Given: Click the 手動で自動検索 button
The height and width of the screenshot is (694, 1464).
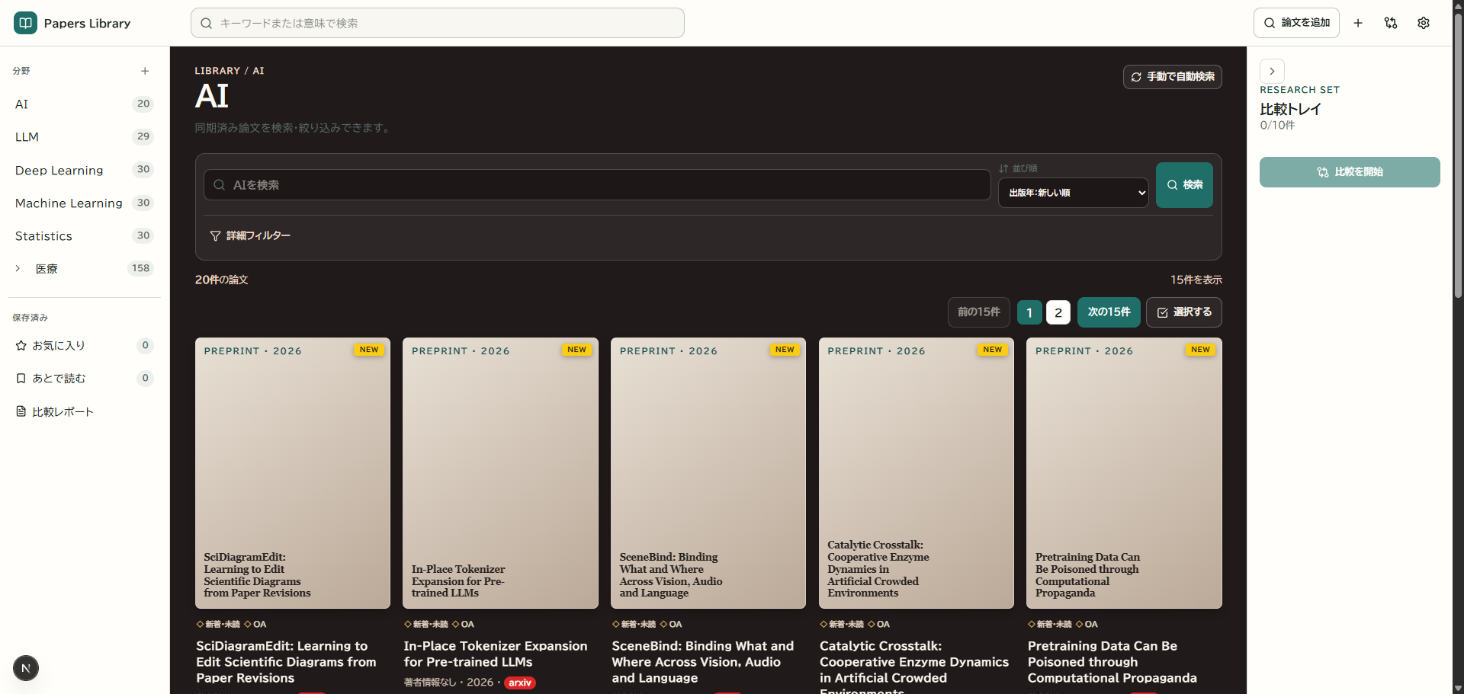Looking at the screenshot, I should click(1172, 77).
